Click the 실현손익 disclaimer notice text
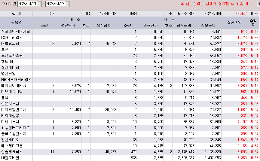260x161 pixels. [x=216, y=4]
